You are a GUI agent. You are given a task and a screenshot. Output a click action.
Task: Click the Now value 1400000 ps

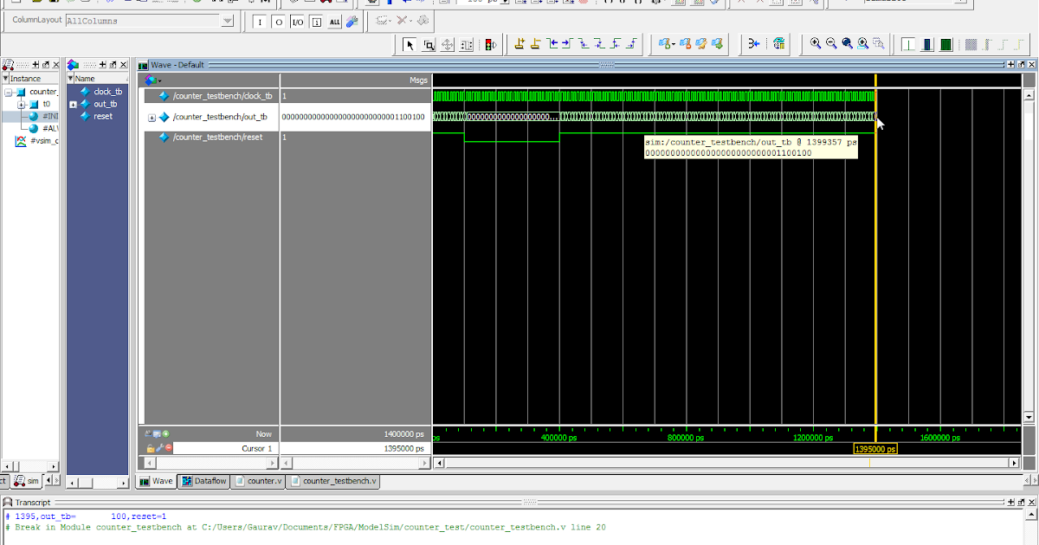[403, 434]
